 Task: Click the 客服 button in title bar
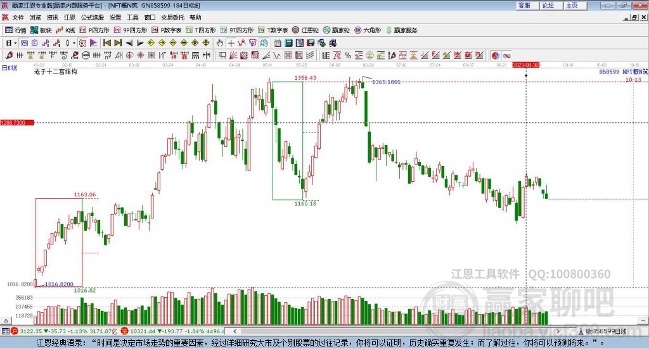click(525, 5)
